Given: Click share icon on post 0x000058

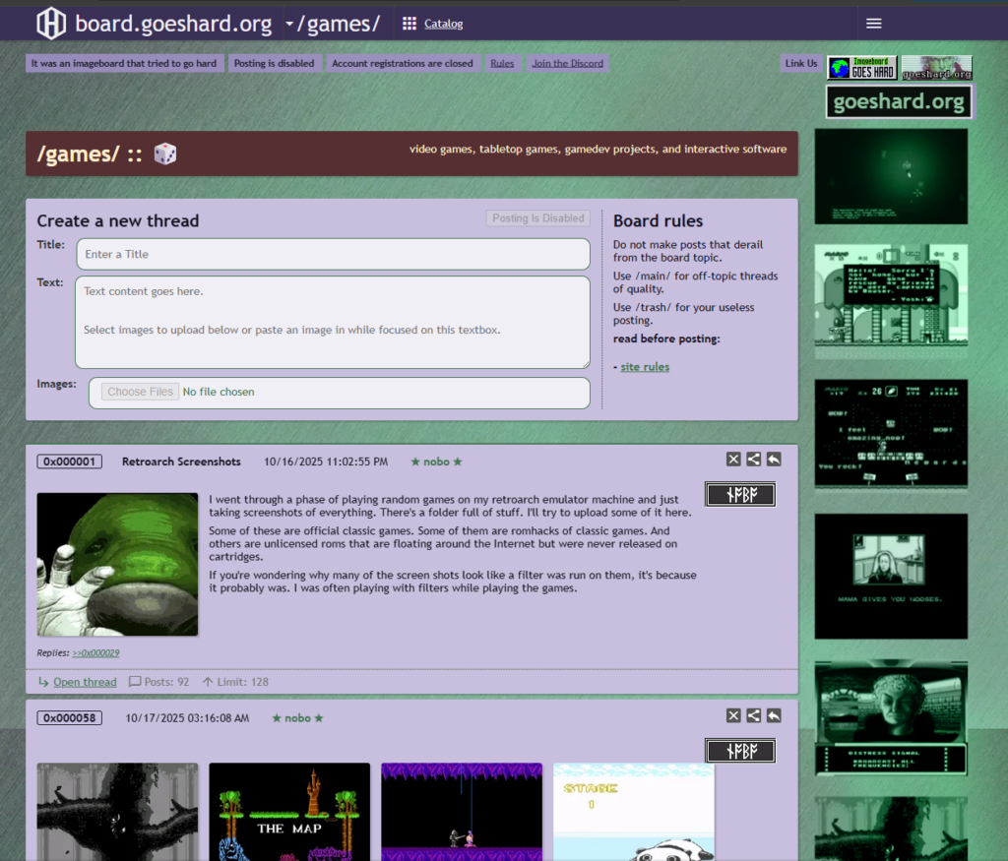Looking at the screenshot, I should (x=753, y=715).
